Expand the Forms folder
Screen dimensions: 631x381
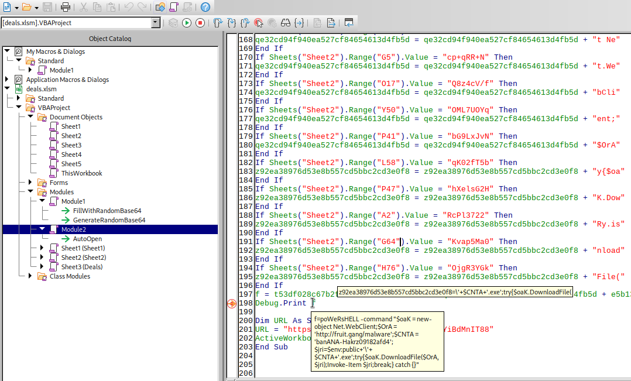pos(30,182)
